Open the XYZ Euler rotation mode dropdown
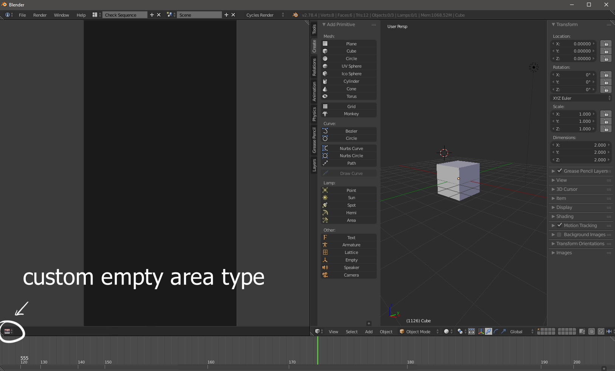 click(581, 98)
